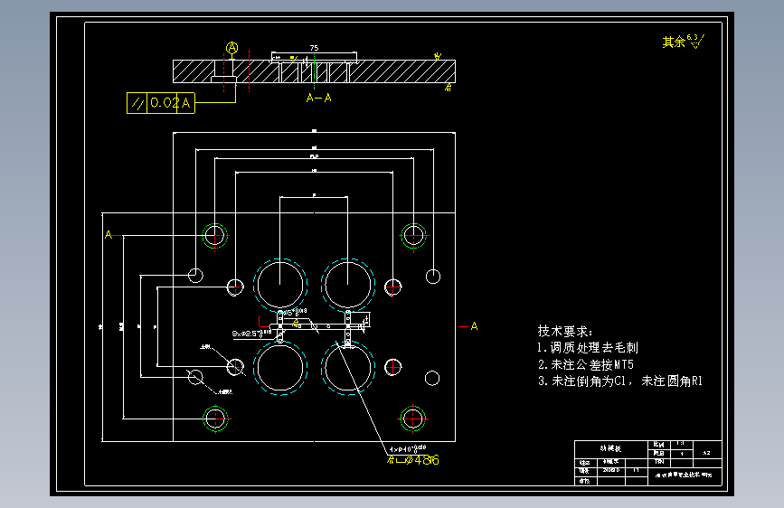
Task: Click the line 3.未注倒角为C1，未注圆角R1
Action: pos(620,381)
